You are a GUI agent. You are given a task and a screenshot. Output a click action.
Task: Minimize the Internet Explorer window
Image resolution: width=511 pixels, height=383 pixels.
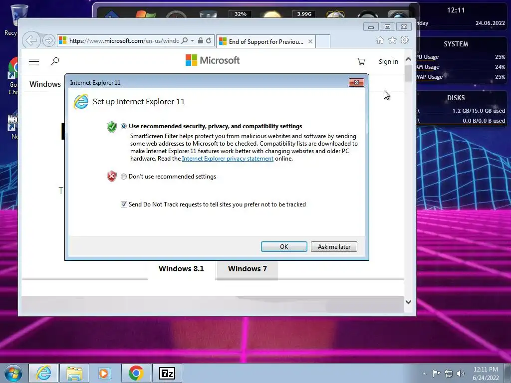pyautogui.click(x=371, y=27)
